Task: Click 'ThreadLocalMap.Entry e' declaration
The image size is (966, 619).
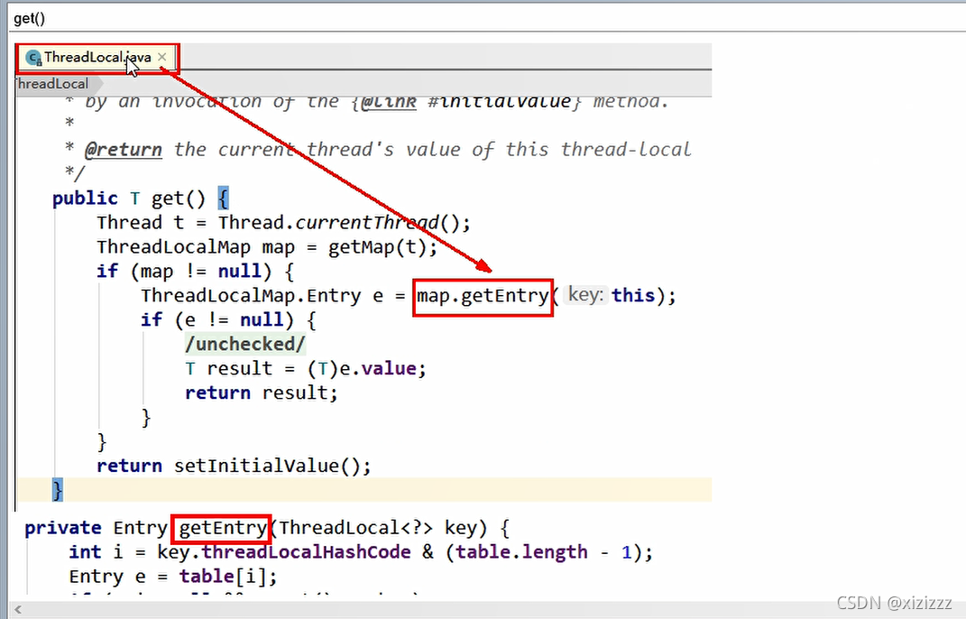Action: [262, 296]
